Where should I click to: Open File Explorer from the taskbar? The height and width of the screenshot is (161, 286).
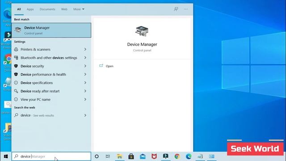pos(119,157)
